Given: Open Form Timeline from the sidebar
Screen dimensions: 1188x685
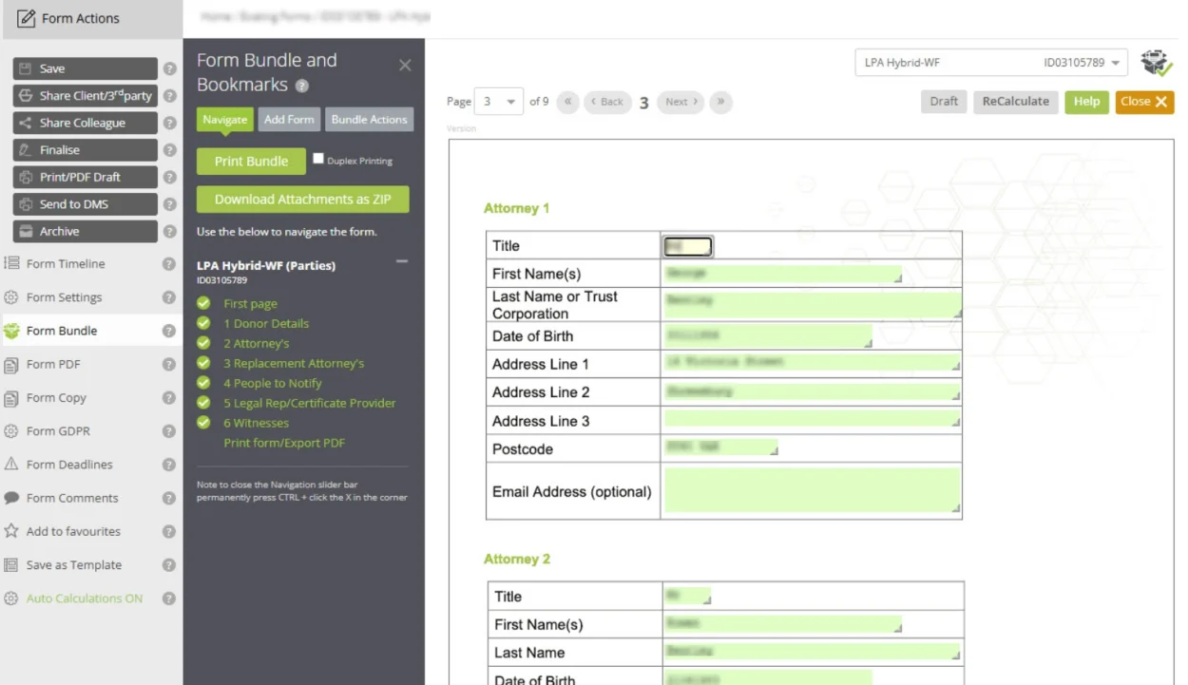Looking at the screenshot, I should 10,263.
